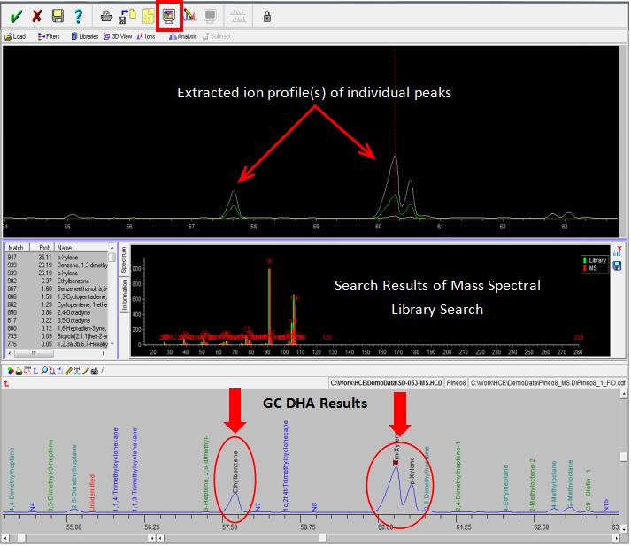Click the Analysis button

tap(181, 36)
